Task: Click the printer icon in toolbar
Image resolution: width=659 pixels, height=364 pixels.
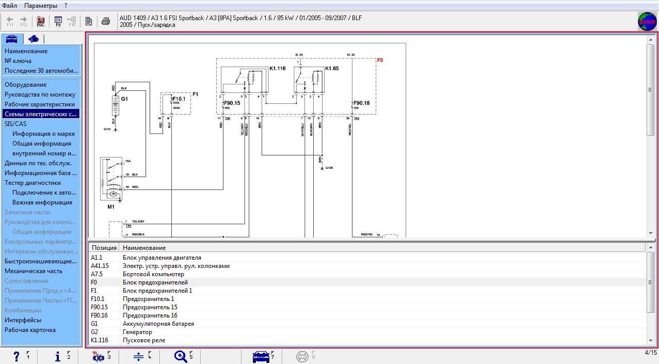Action: 106,21
